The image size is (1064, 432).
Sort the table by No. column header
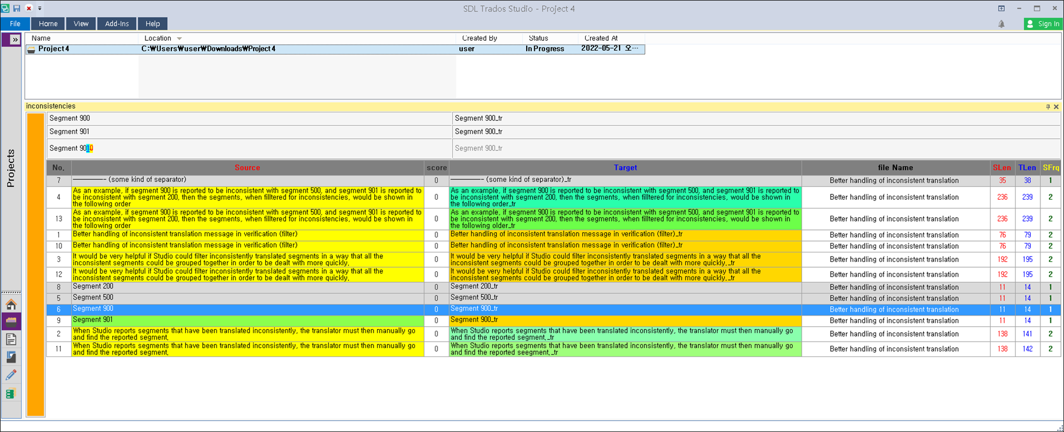59,168
